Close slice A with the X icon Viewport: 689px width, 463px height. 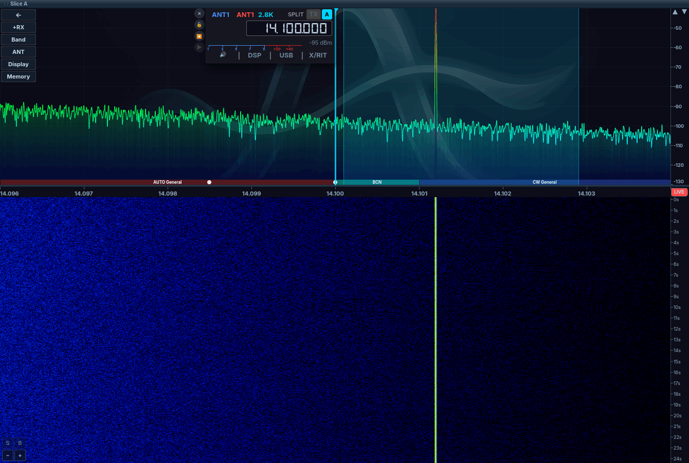[x=200, y=14]
